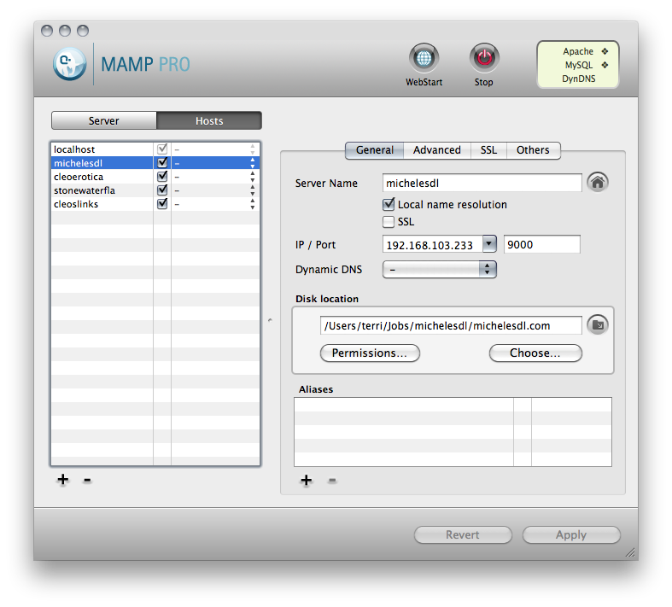Add an alias using plus icon

[307, 481]
